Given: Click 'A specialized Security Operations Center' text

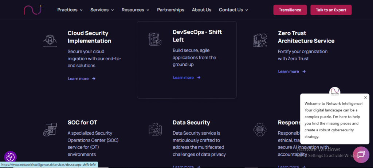Looking at the screenshot, I should pyautogui.click(x=93, y=144).
